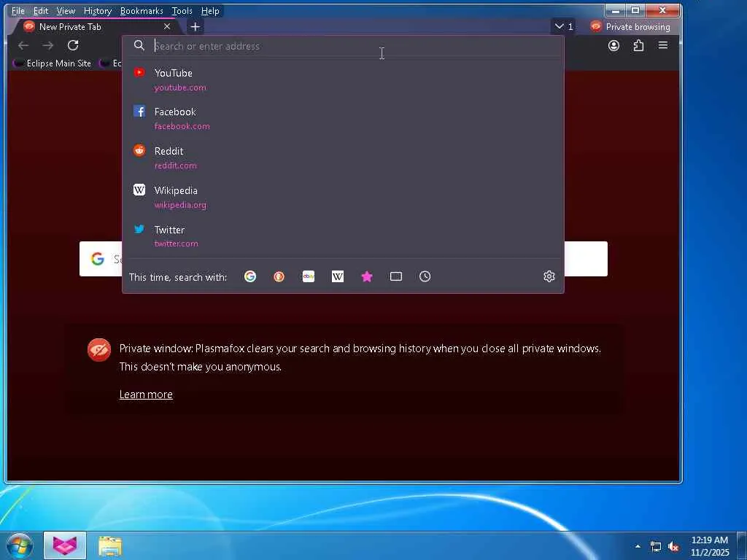Go forward one page
Image resolution: width=747 pixels, height=560 pixels.
click(x=47, y=45)
